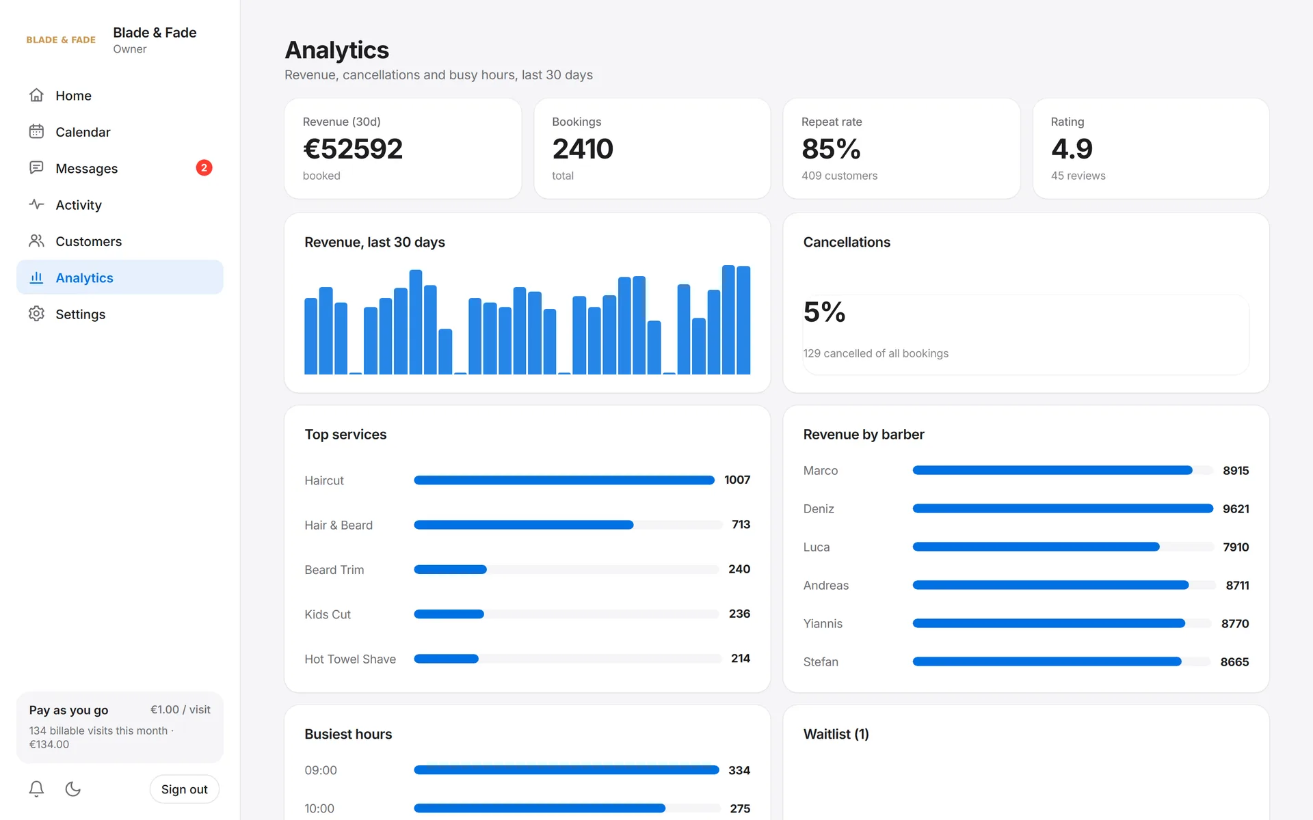The width and height of the screenshot is (1313, 820).
Task: Click the Waitlist (1) heading
Action: 836,734
